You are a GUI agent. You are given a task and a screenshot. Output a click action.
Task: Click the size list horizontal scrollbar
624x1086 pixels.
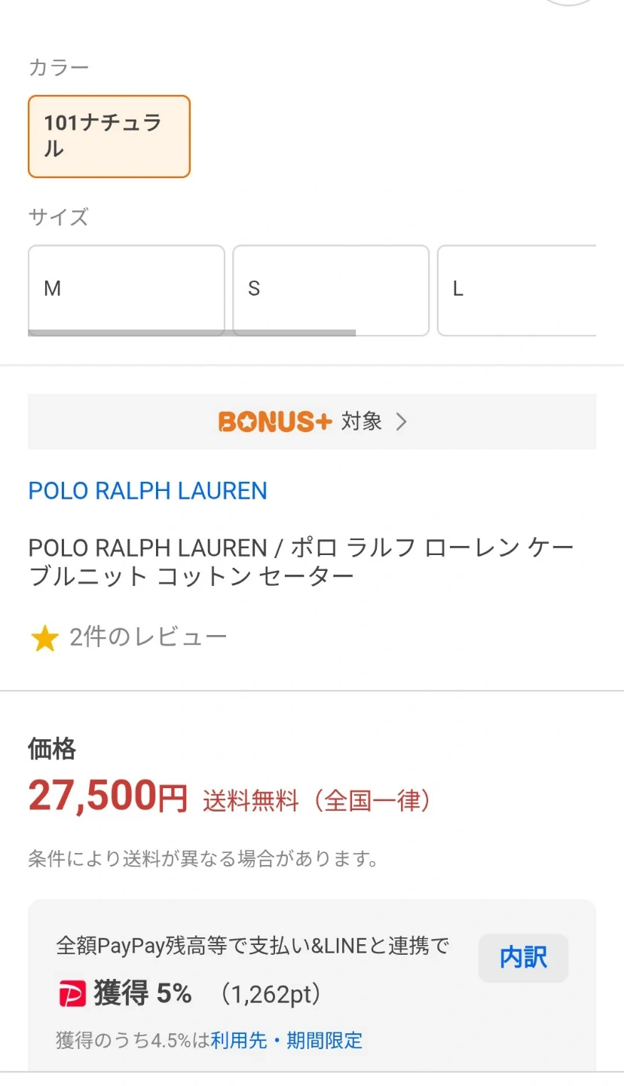tap(191, 333)
